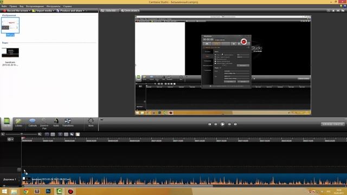The width and height of the screenshot is (347, 195).
Task: Open the More tab
Action: pos(91,123)
